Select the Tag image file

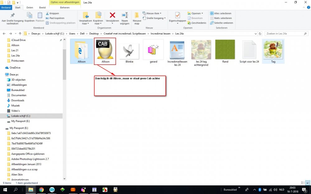coord(273,51)
